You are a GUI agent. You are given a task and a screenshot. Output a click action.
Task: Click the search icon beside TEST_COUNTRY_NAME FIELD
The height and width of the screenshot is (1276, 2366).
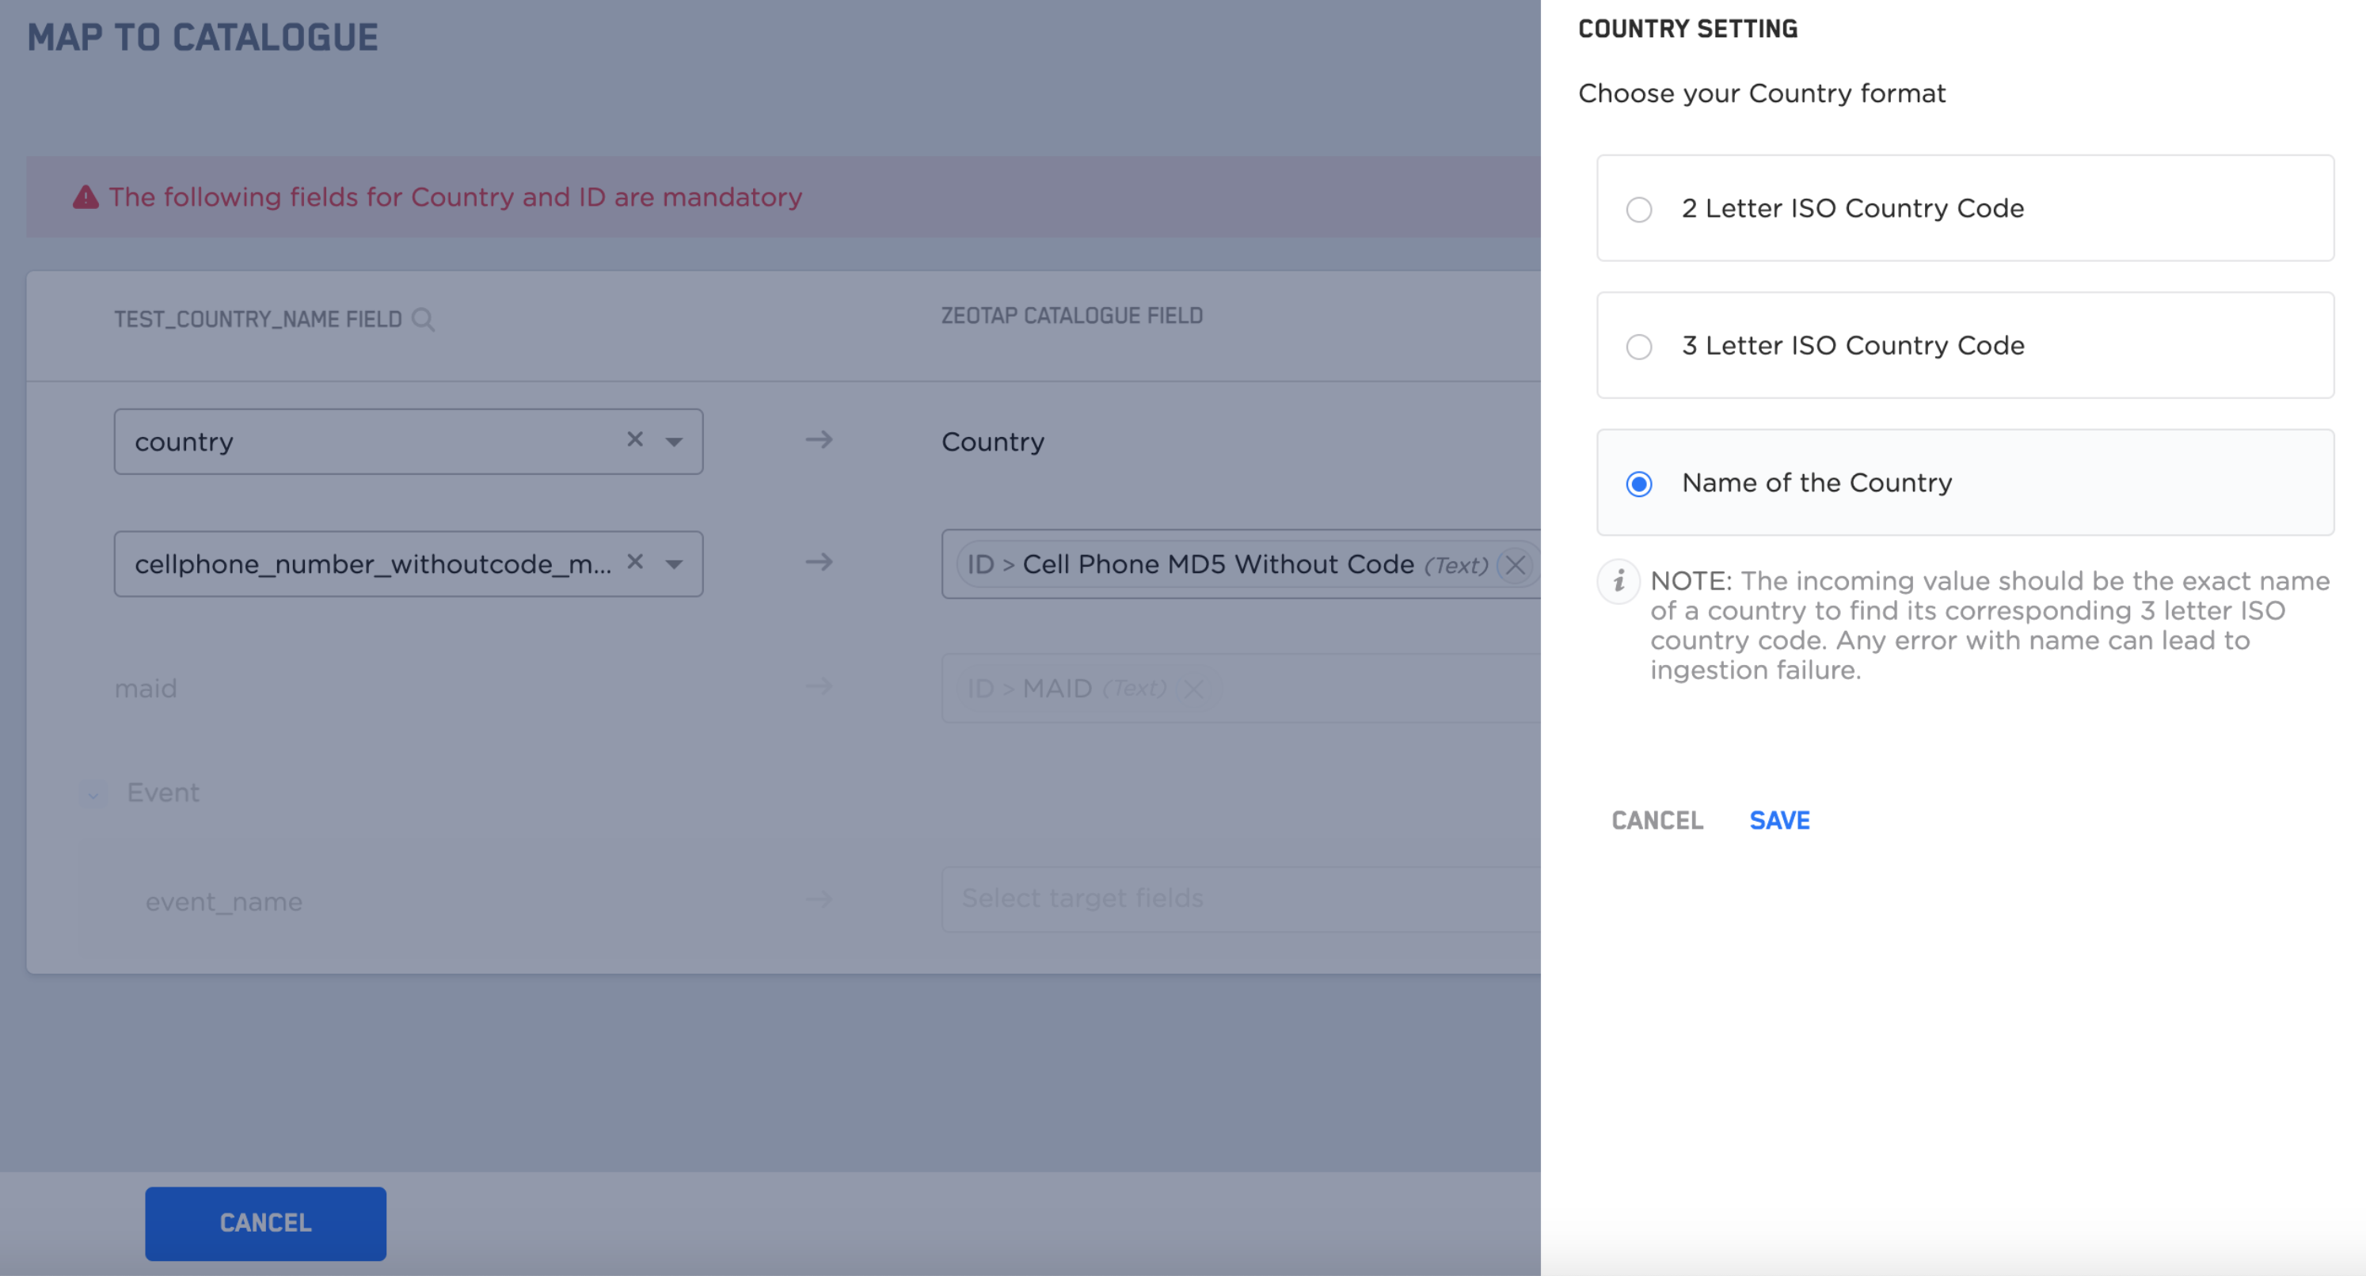(423, 320)
